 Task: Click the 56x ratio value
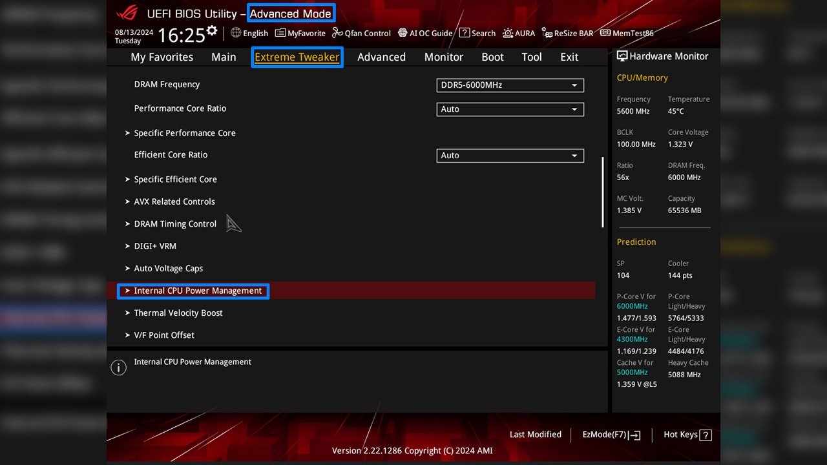623,177
